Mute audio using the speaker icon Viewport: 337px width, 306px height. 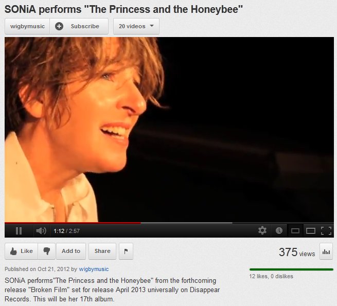[x=41, y=231]
